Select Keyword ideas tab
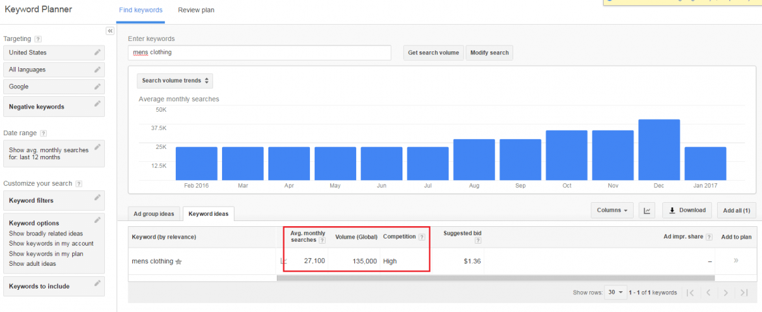Viewport: 762px width, 312px height. pyautogui.click(x=208, y=213)
